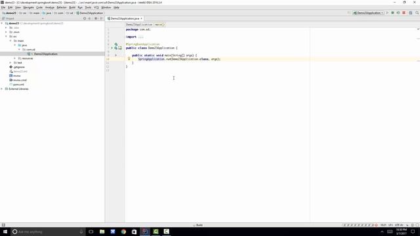The image size is (420, 236).
Task: Close the Demo23Application.java tab
Action: 142,18
